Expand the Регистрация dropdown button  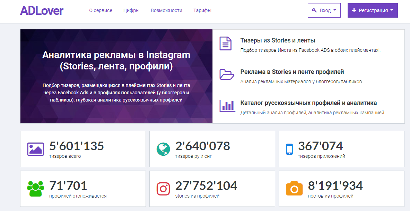point(373,10)
